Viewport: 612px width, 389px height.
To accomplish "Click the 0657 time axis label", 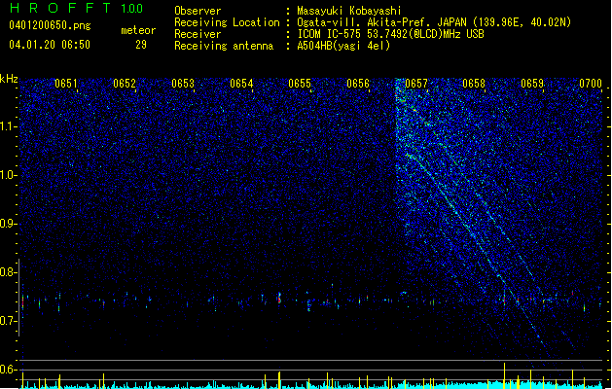I will [416, 84].
